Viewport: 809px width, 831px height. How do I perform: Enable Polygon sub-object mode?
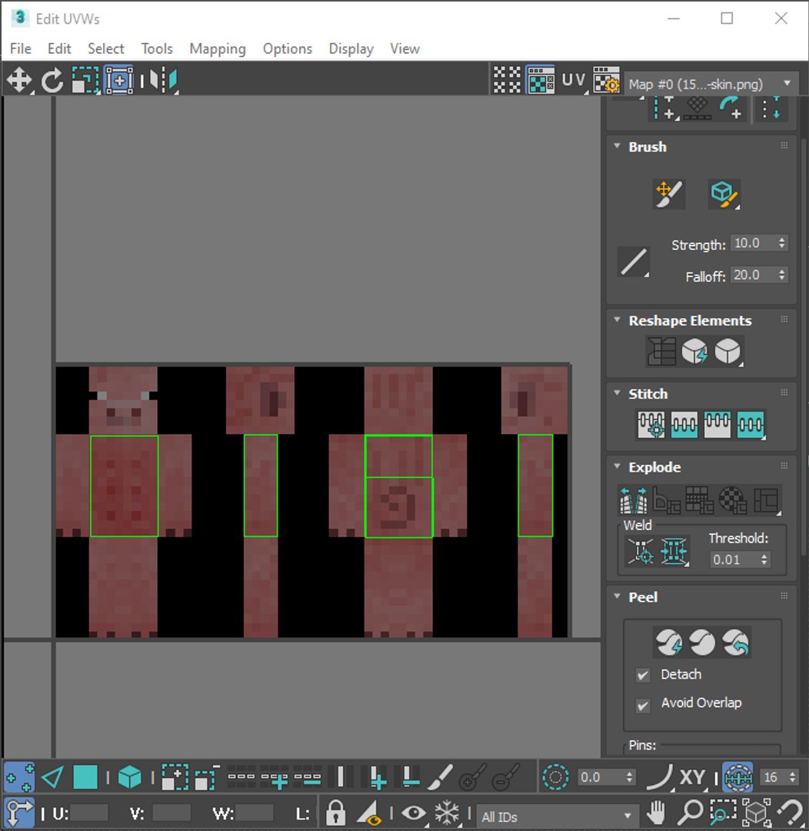(85, 777)
